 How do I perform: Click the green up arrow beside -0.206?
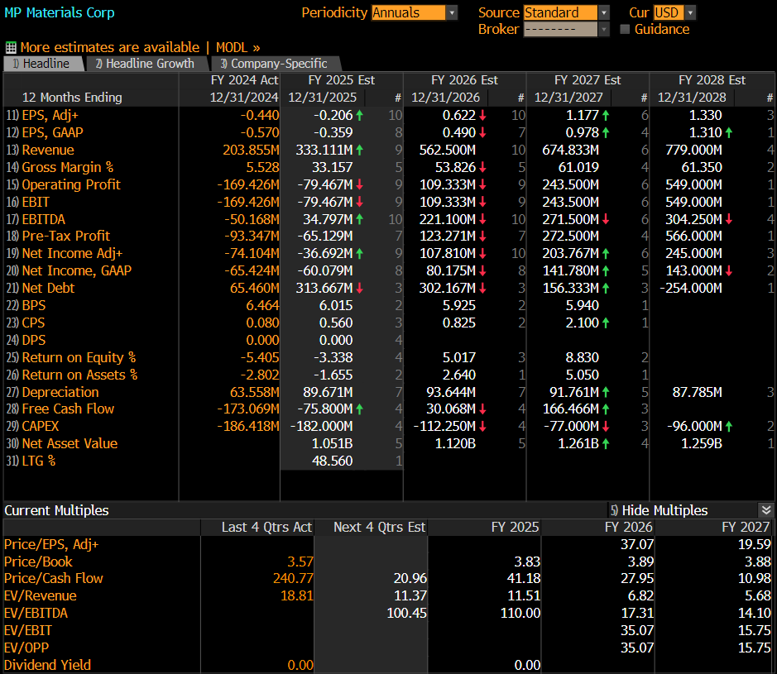[x=360, y=116]
